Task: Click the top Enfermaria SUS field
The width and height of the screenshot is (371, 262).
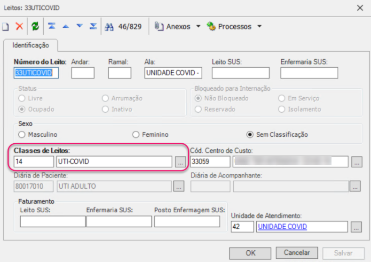Action: [x=309, y=73]
